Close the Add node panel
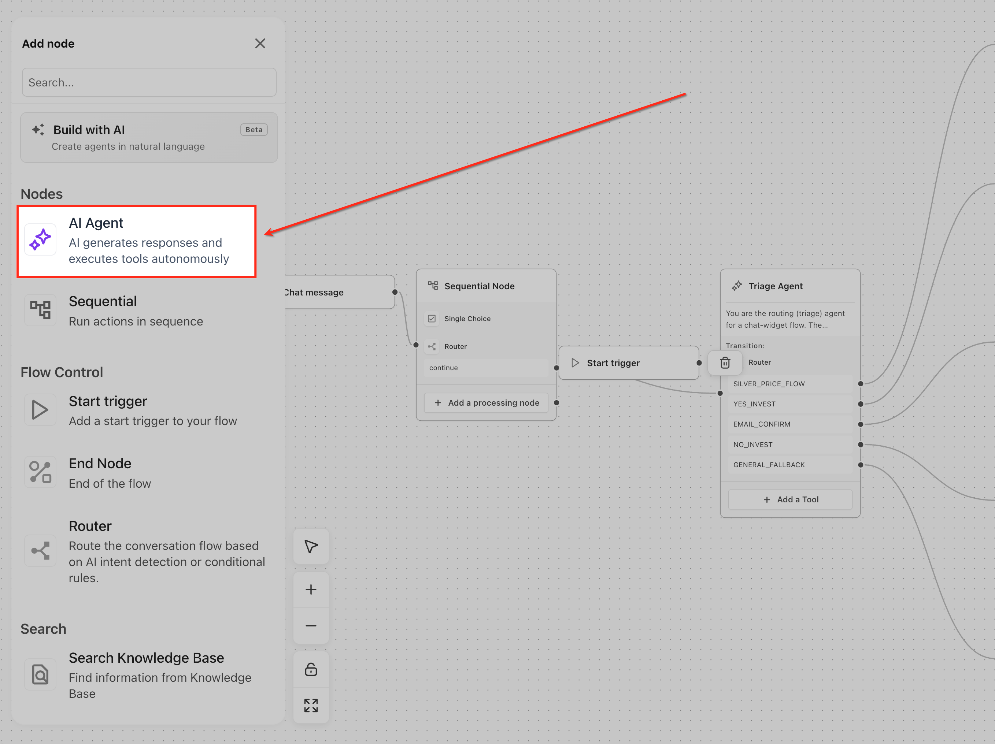The image size is (995, 744). pyautogui.click(x=260, y=44)
